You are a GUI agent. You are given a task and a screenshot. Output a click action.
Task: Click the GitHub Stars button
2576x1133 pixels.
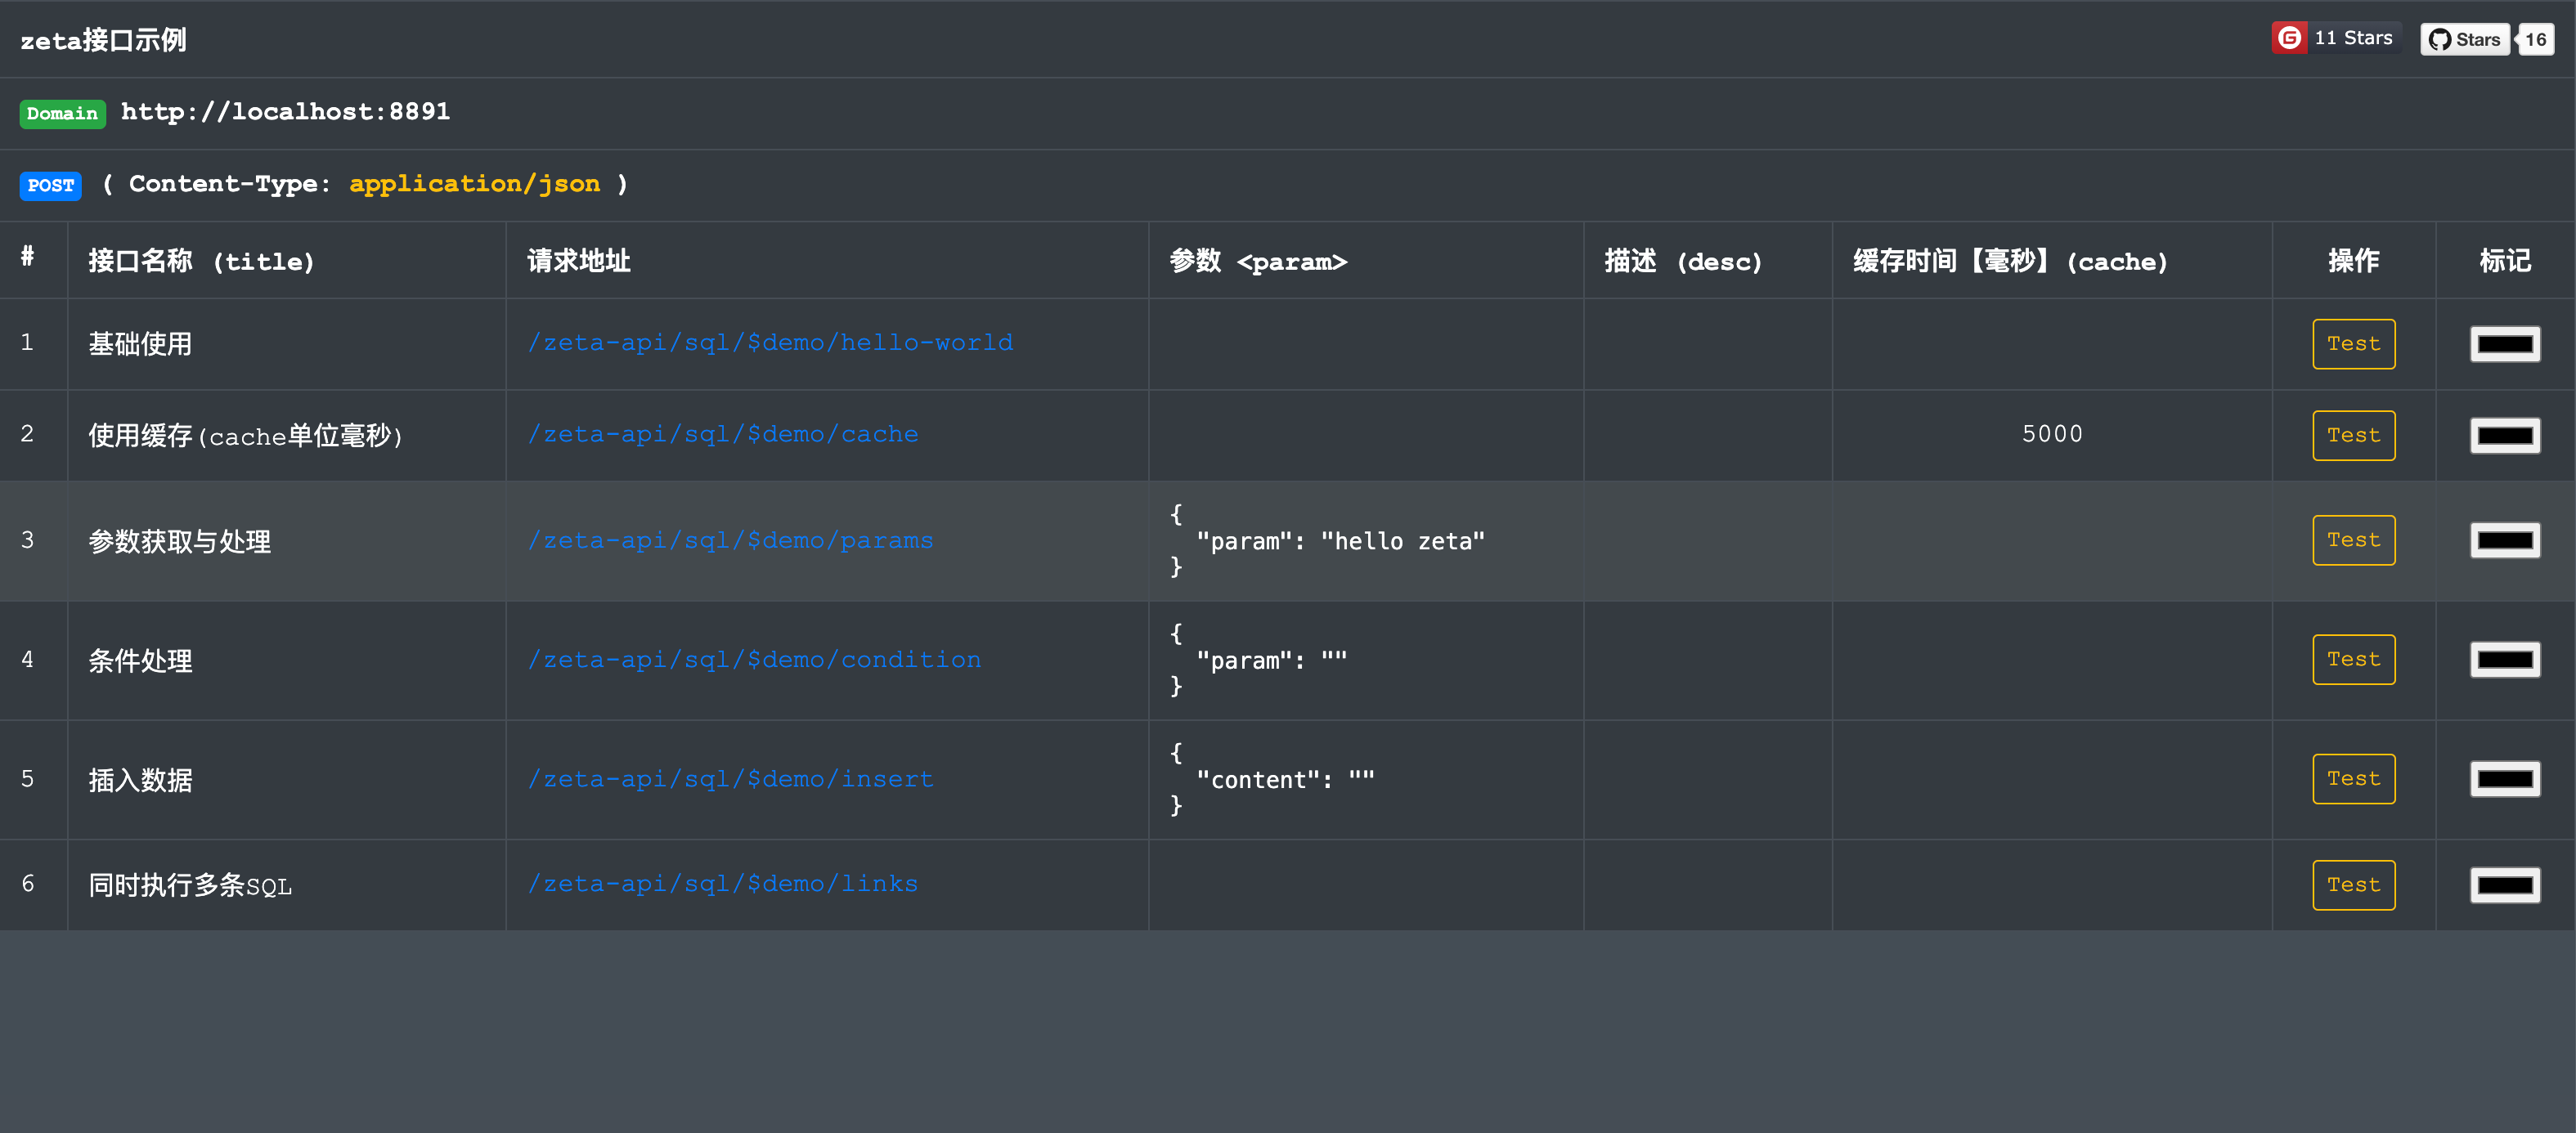tap(2464, 40)
